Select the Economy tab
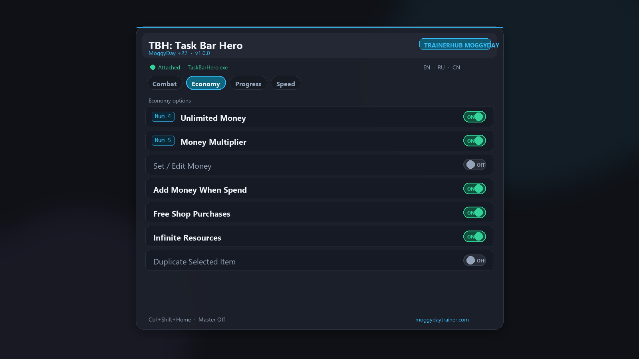Image resolution: width=639 pixels, height=359 pixels. 206,84
